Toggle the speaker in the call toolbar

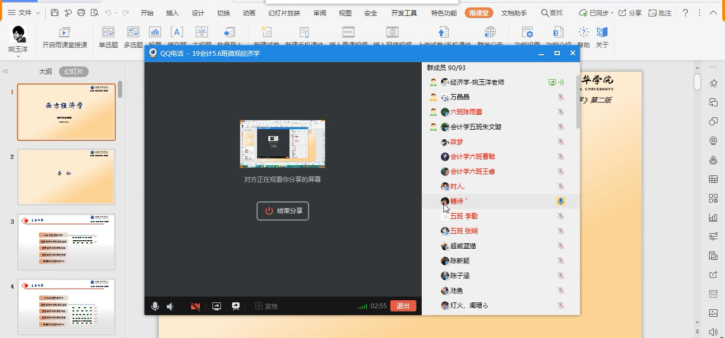(170, 306)
